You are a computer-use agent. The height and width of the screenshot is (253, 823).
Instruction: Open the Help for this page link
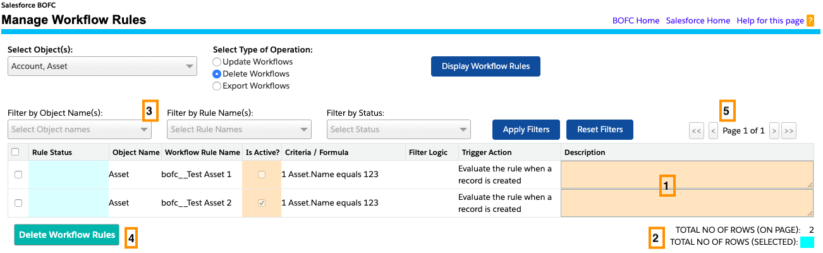(x=770, y=21)
